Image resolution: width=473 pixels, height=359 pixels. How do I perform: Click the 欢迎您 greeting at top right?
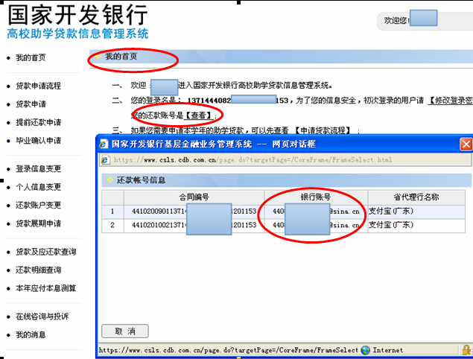(396, 21)
